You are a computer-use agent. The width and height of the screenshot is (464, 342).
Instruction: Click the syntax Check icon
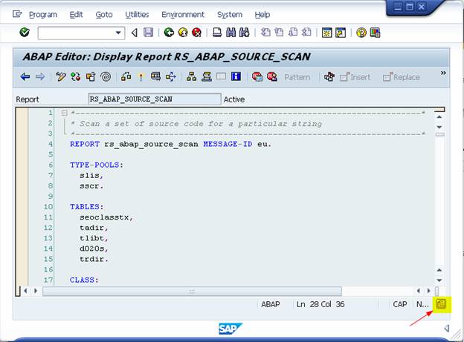coord(126,77)
